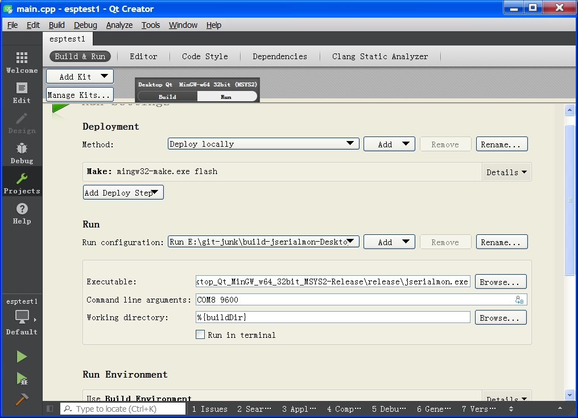Open the Build menu
The width and height of the screenshot is (578, 418).
57,25
